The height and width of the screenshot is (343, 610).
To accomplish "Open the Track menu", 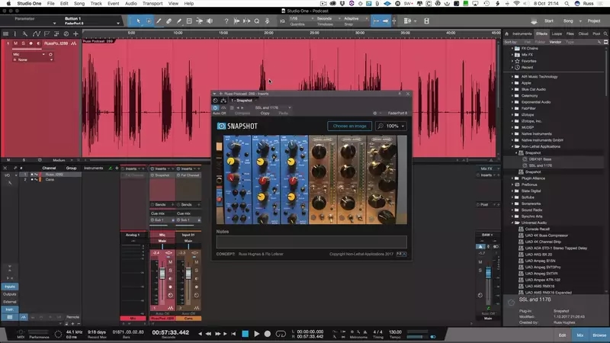I will point(96,4).
